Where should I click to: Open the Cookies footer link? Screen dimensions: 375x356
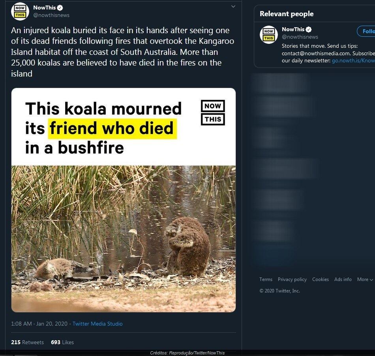pyautogui.click(x=321, y=279)
